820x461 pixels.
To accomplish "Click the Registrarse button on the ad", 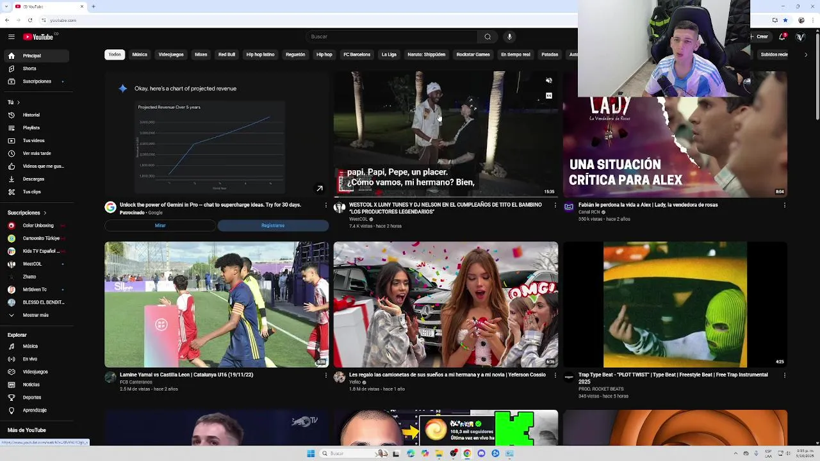I will [x=273, y=225].
